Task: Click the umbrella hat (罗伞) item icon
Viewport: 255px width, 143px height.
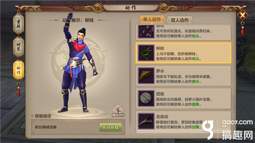Action: (x=146, y=76)
